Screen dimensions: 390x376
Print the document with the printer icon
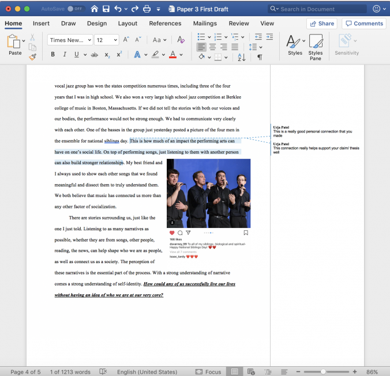(x=147, y=9)
